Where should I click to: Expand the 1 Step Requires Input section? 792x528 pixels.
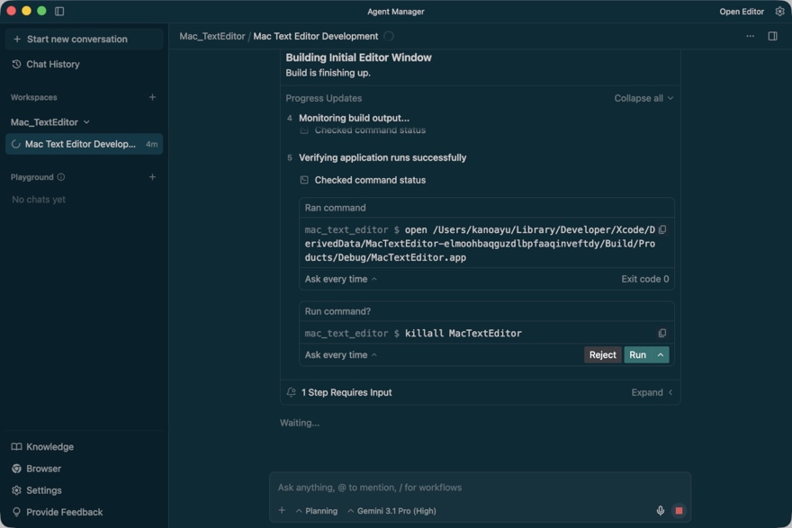pyautogui.click(x=652, y=393)
